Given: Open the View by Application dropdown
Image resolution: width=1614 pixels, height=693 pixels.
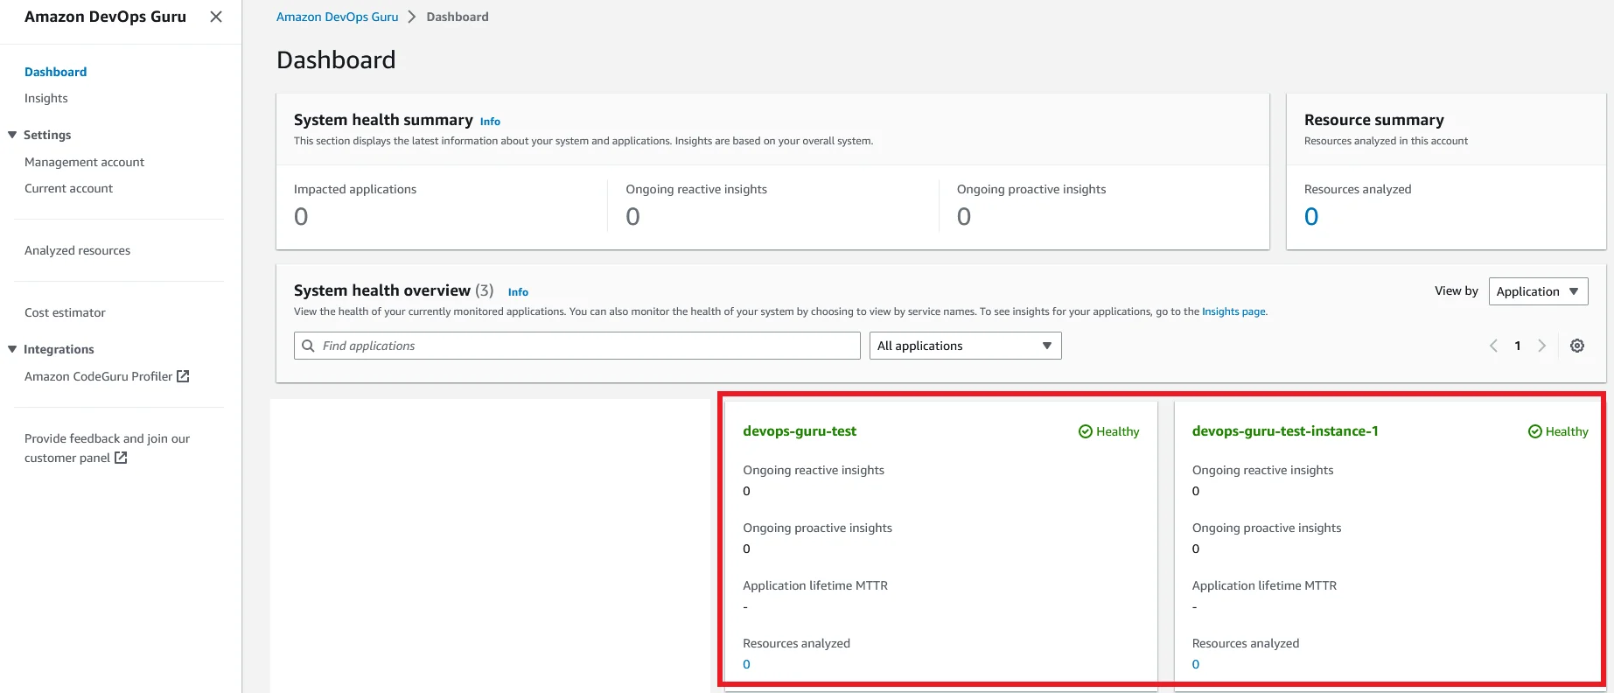Looking at the screenshot, I should [1538, 291].
